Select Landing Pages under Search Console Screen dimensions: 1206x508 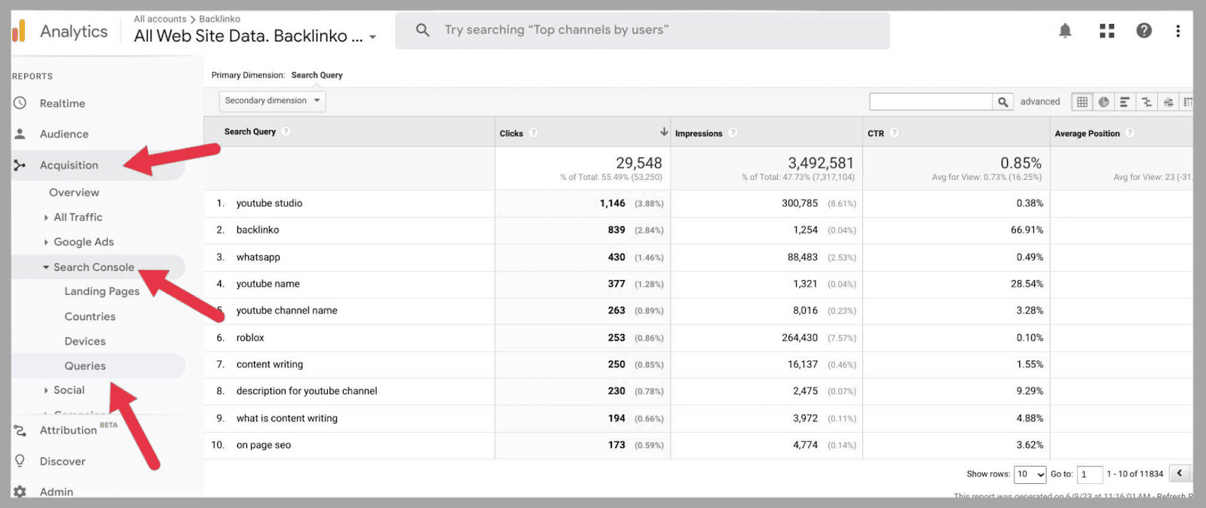click(x=102, y=292)
